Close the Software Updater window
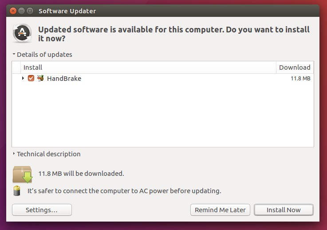 pos(13,11)
